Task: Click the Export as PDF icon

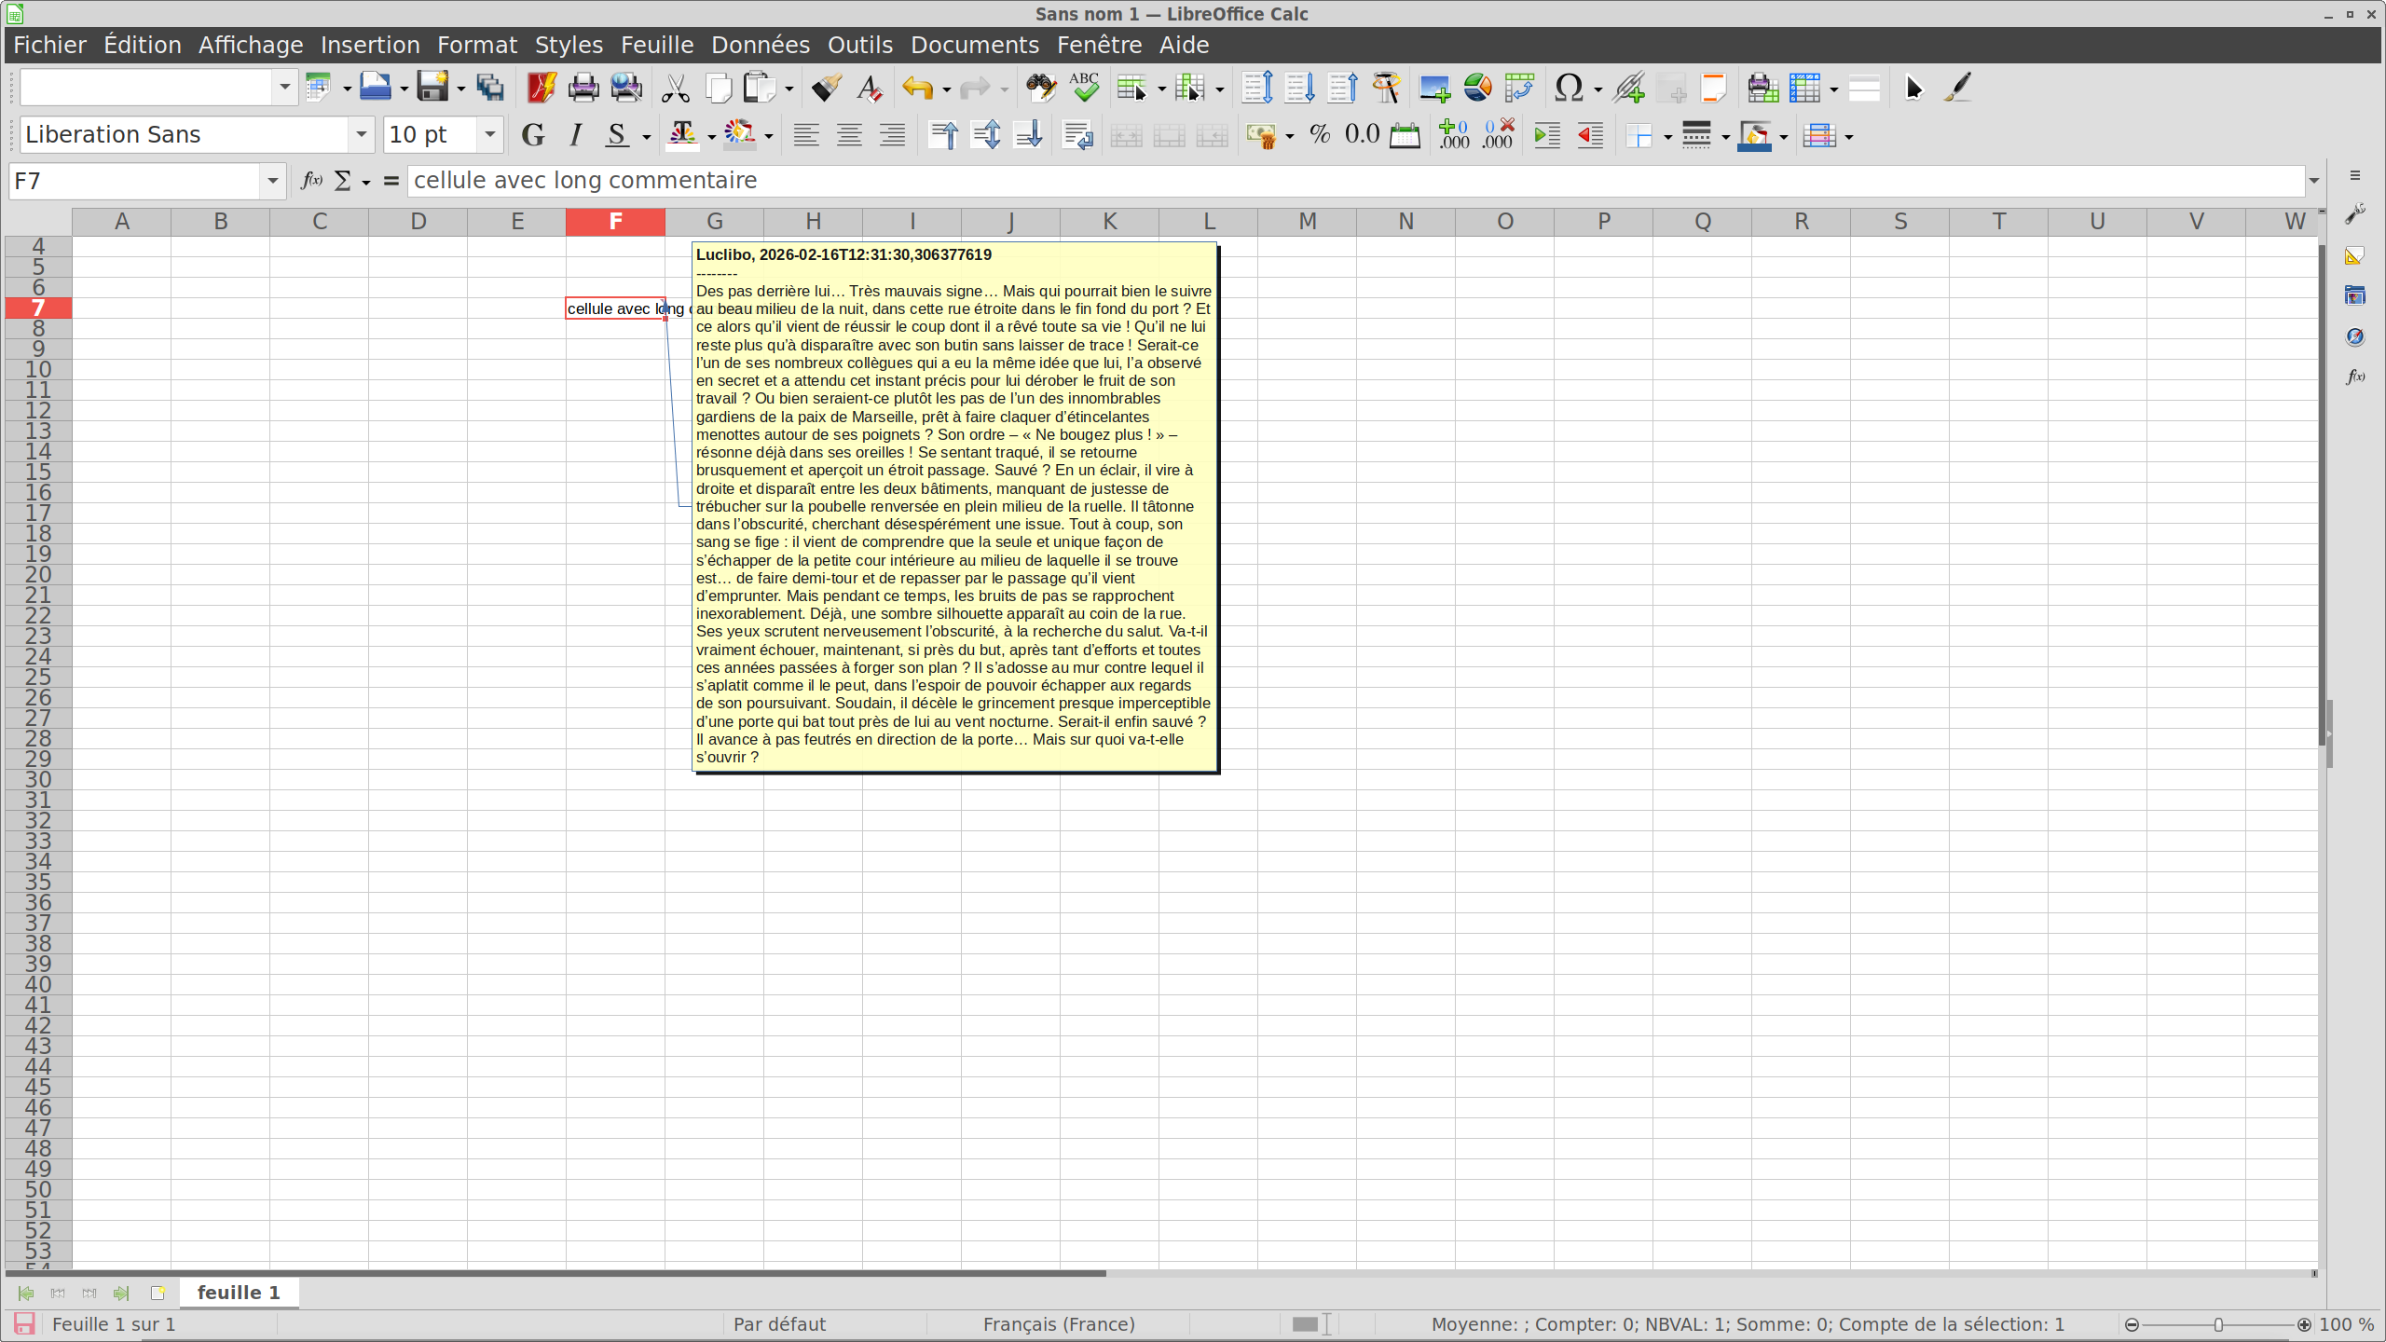Action: click(x=541, y=88)
